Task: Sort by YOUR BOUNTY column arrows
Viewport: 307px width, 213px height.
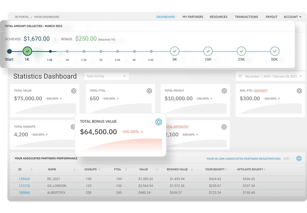Action: pyautogui.click(x=227, y=169)
